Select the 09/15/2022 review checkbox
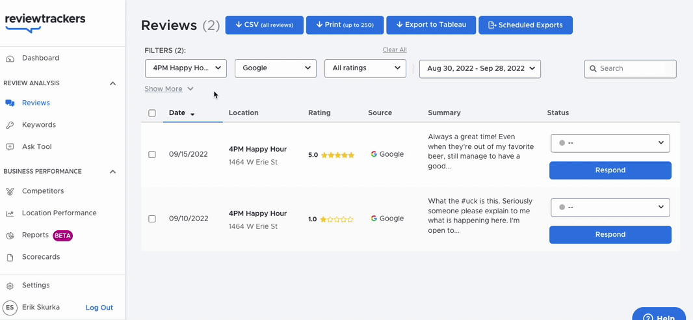The image size is (693, 320). (152, 155)
